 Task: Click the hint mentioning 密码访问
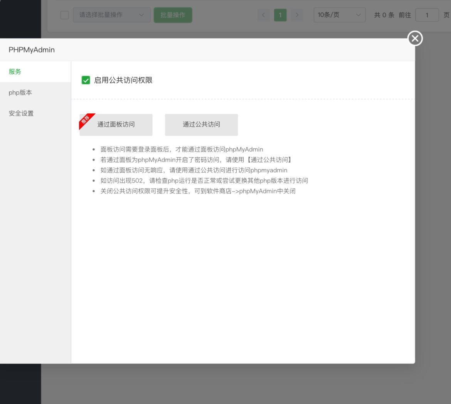point(197,160)
